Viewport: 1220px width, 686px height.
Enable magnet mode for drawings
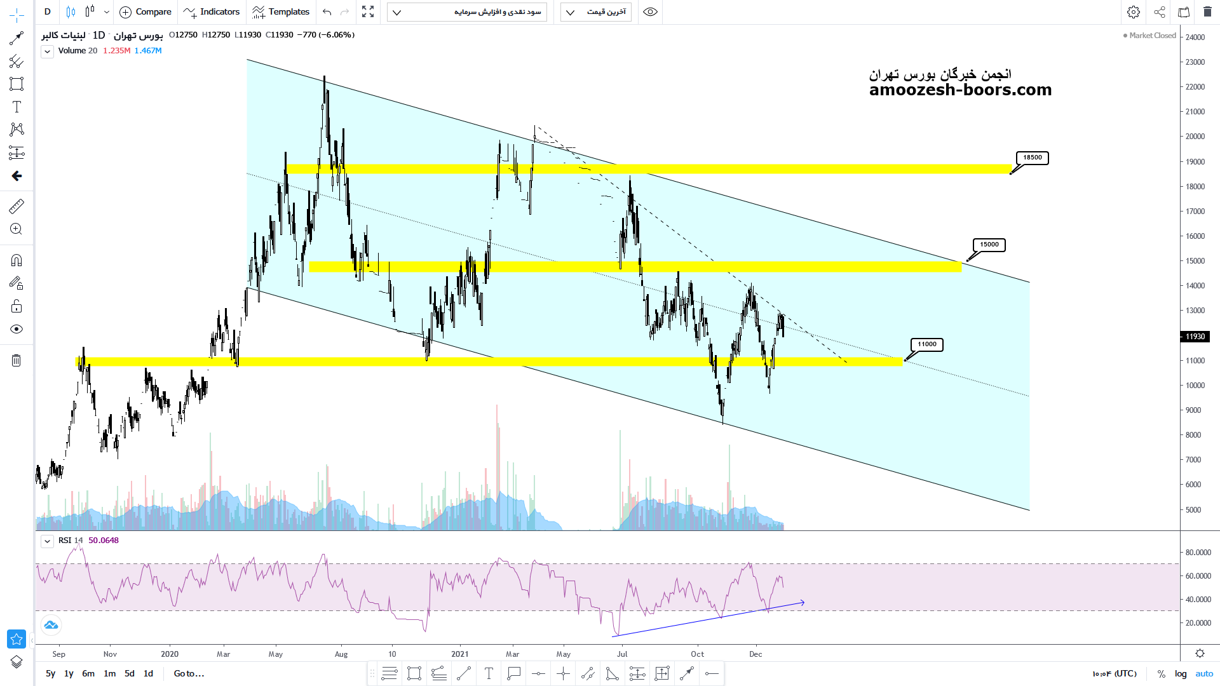click(17, 260)
